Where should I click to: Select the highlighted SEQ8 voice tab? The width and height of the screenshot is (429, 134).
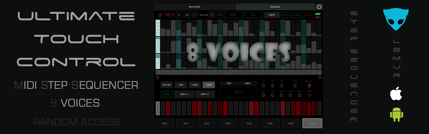[x=312, y=124]
